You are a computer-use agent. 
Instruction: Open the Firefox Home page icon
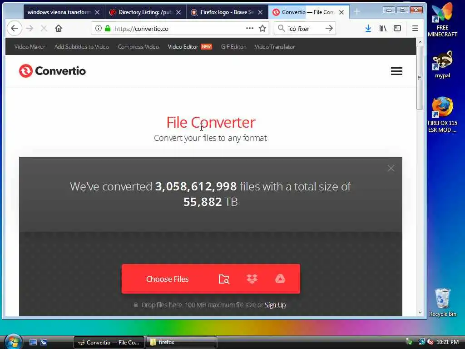59,29
